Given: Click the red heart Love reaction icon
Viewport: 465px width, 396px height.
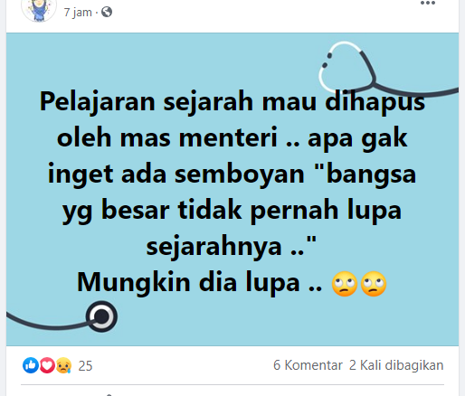Looking at the screenshot, I should [47, 365].
